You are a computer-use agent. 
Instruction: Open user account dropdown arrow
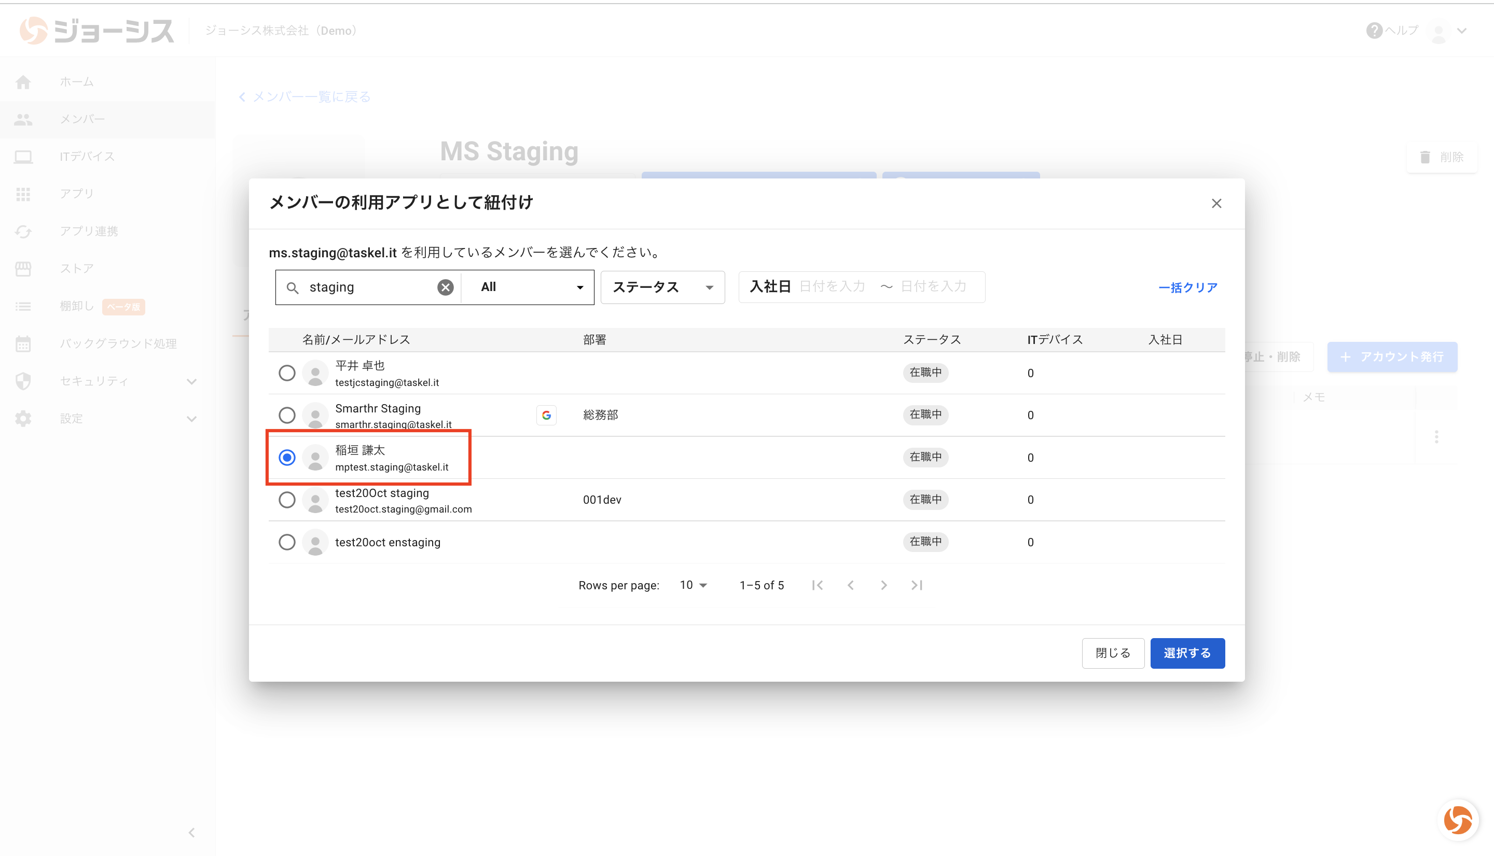[x=1462, y=31]
